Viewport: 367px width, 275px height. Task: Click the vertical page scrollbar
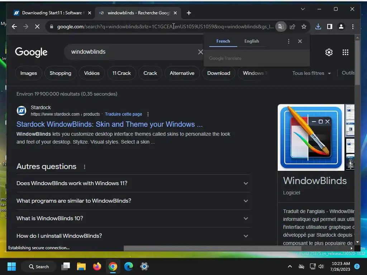357,63
